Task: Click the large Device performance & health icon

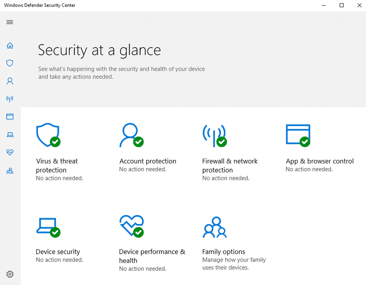Action: 131,226
